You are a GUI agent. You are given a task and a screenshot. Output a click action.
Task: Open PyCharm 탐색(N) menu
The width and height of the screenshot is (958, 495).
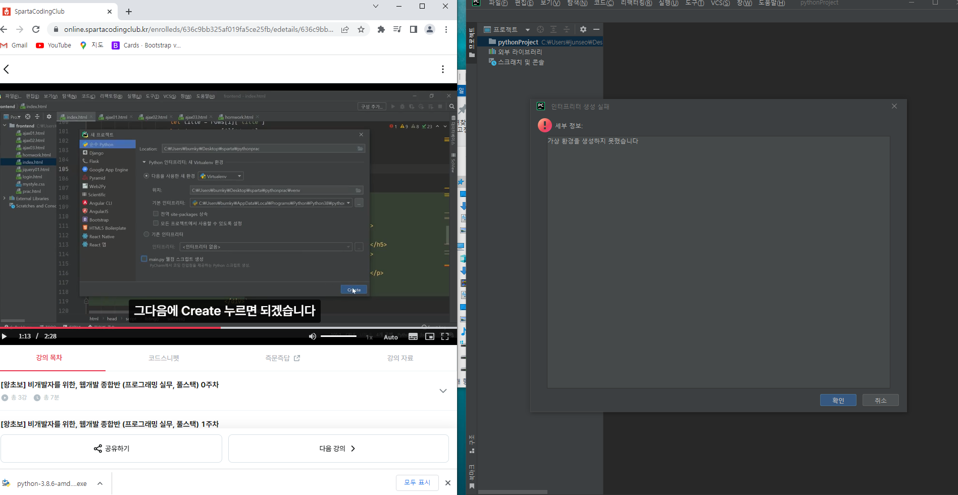[x=577, y=3]
